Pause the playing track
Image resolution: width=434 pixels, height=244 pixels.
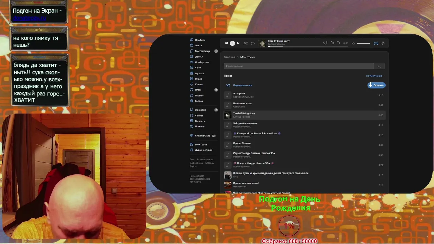pos(232,43)
